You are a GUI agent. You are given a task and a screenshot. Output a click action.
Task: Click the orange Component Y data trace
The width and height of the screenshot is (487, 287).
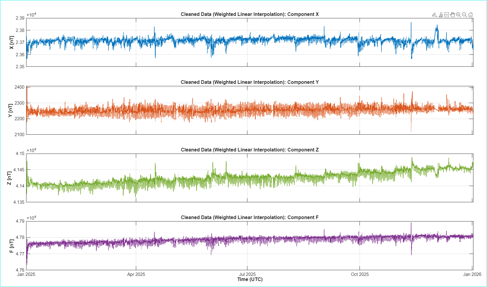click(250, 109)
